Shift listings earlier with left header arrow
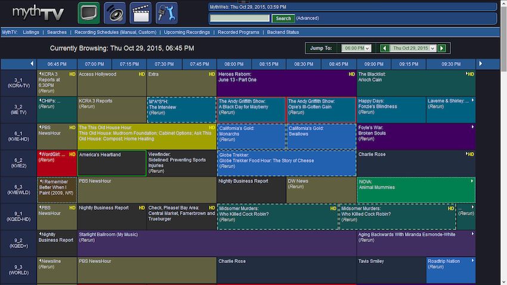 pyautogui.click(x=32, y=64)
